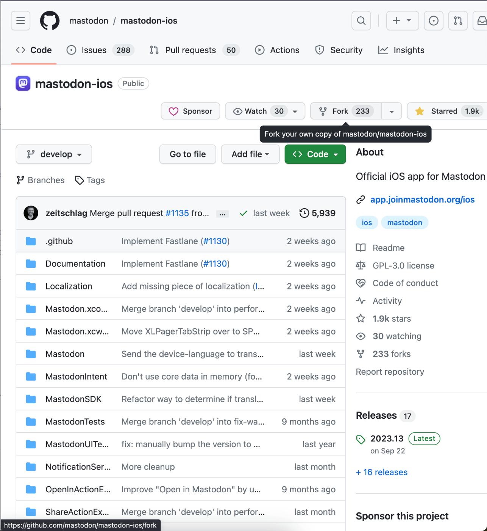Open the MastodonIntent folder
The image size is (487, 531).
click(76, 377)
